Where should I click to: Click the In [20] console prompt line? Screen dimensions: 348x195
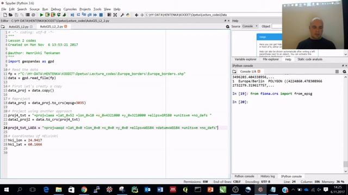point(240,102)
